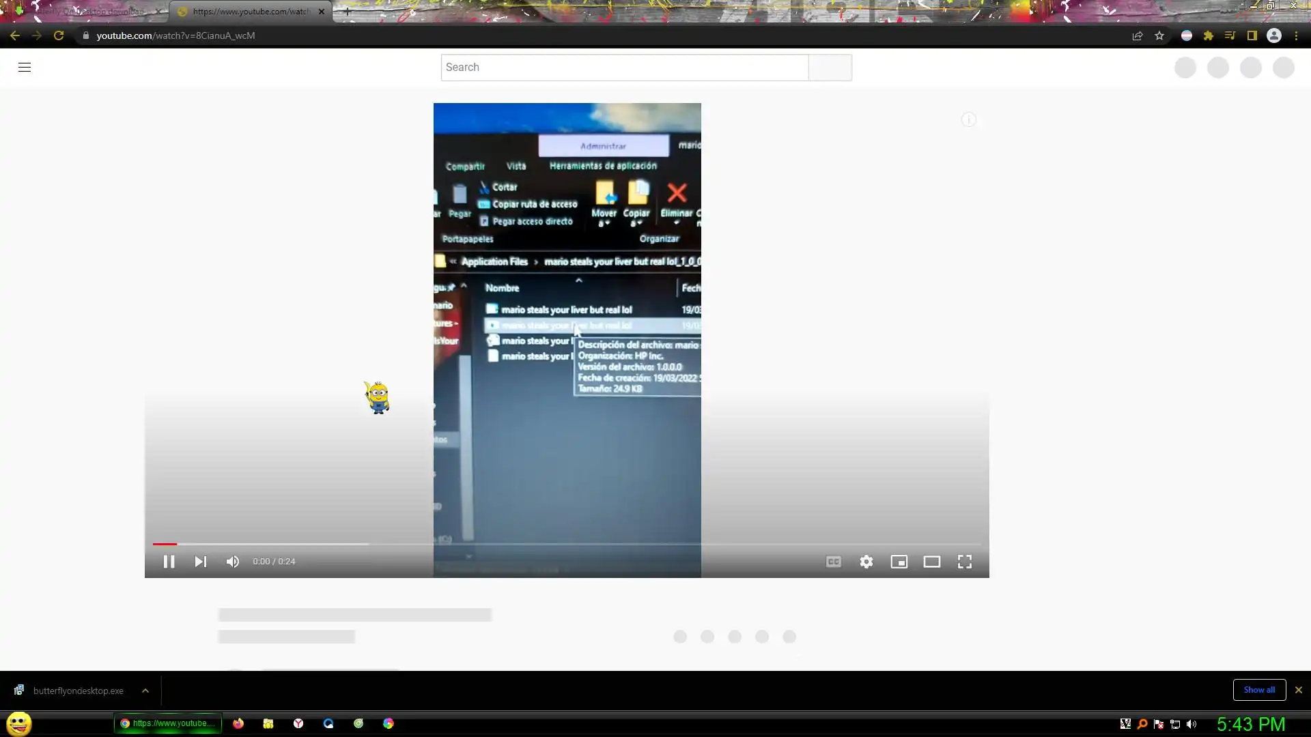The width and height of the screenshot is (1311, 737).
Task: Click the YouTube search field
Action: pos(624,67)
